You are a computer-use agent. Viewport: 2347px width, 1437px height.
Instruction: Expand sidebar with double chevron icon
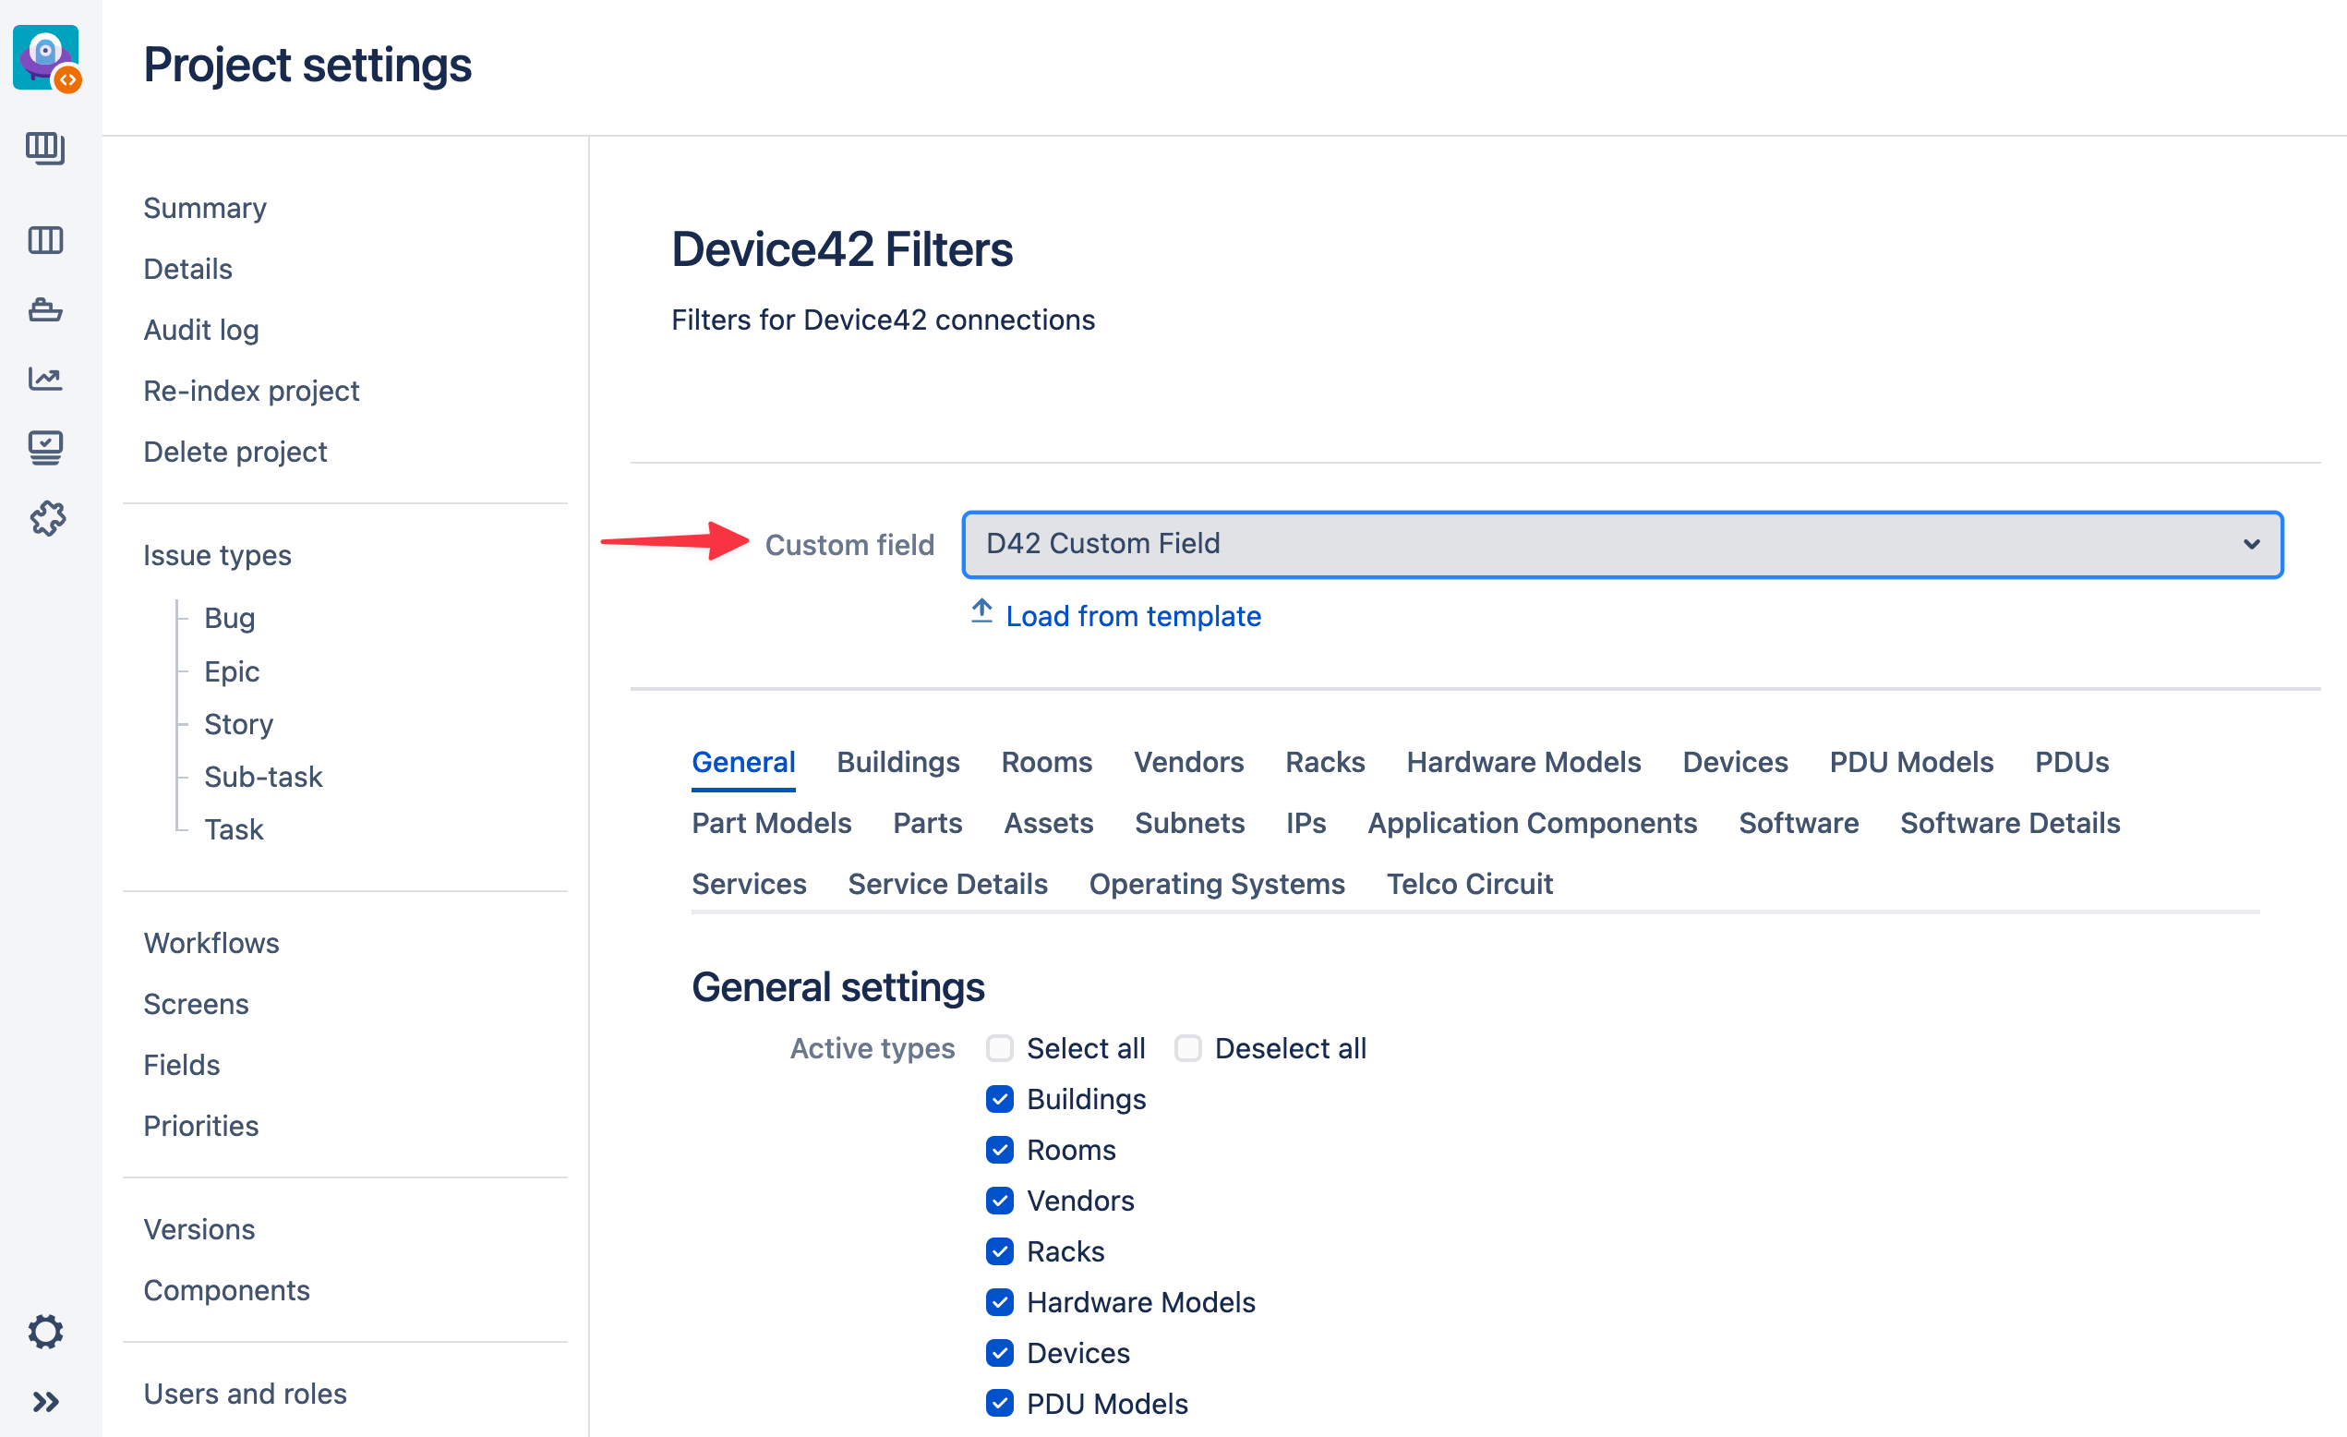click(46, 1402)
